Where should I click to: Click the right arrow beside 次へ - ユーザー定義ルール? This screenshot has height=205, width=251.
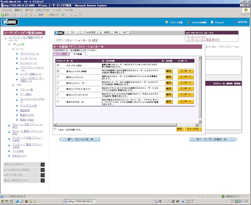236,139
